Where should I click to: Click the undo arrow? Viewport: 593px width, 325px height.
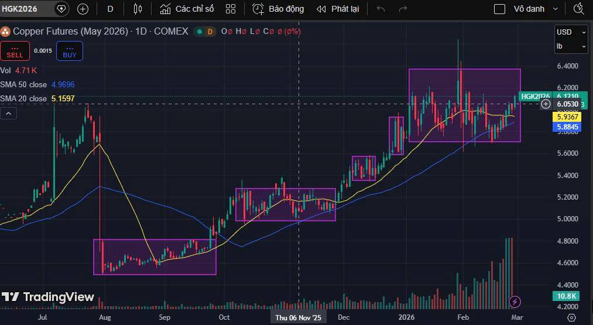[381, 9]
